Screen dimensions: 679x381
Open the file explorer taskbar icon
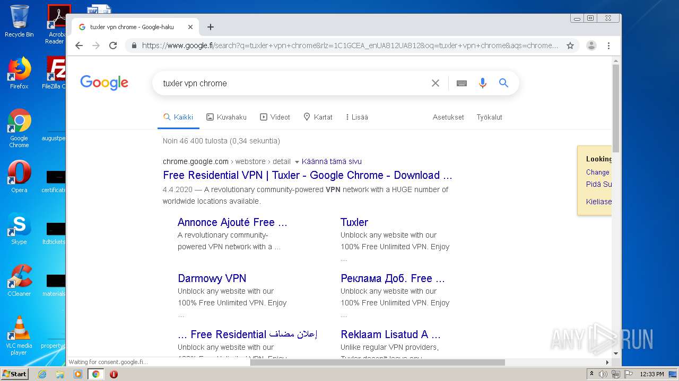tap(60, 374)
